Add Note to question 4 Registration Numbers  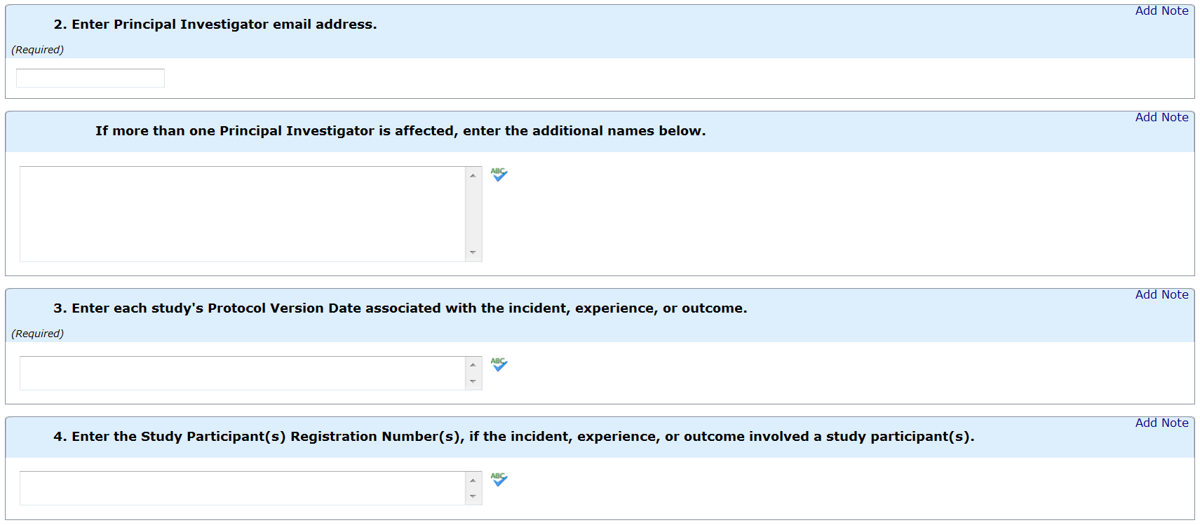(x=1161, y=423)
